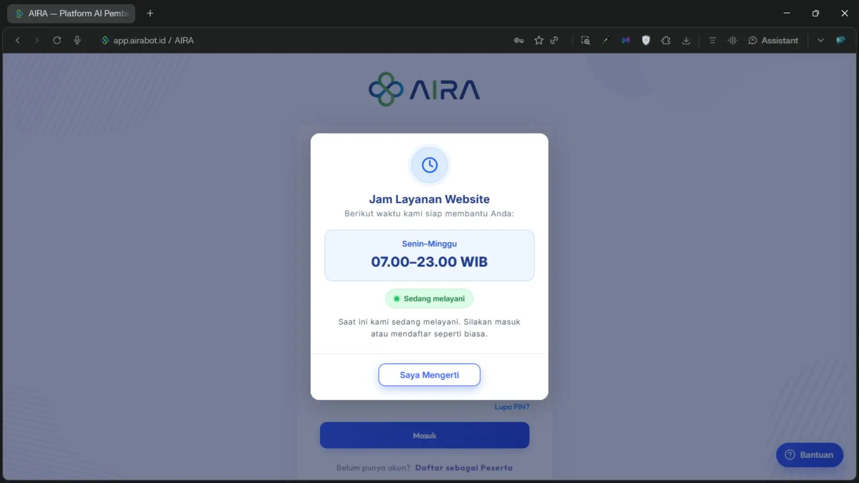
Task: Open the downloads icon
Action: tap(686, 40)
